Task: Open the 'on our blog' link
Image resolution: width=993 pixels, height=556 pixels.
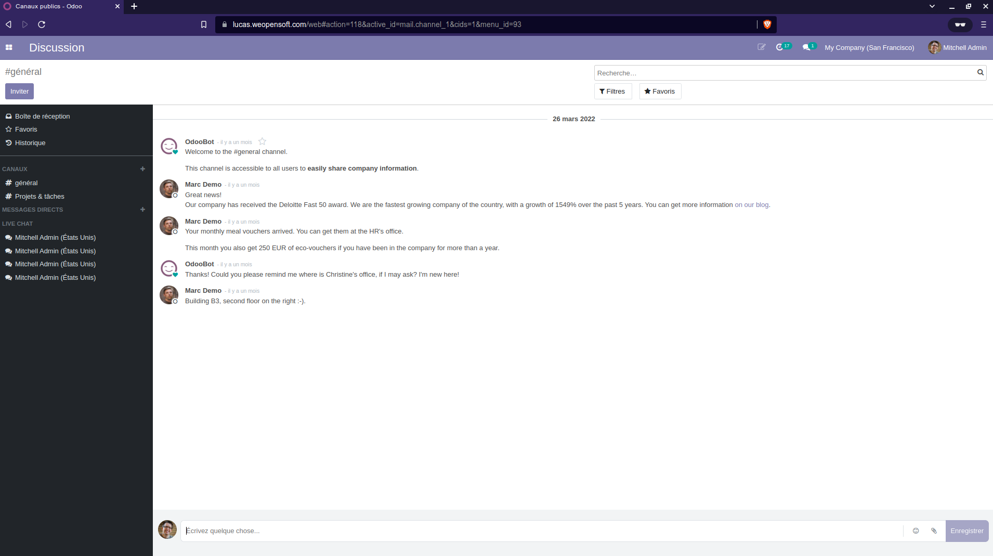Action: 751,205
